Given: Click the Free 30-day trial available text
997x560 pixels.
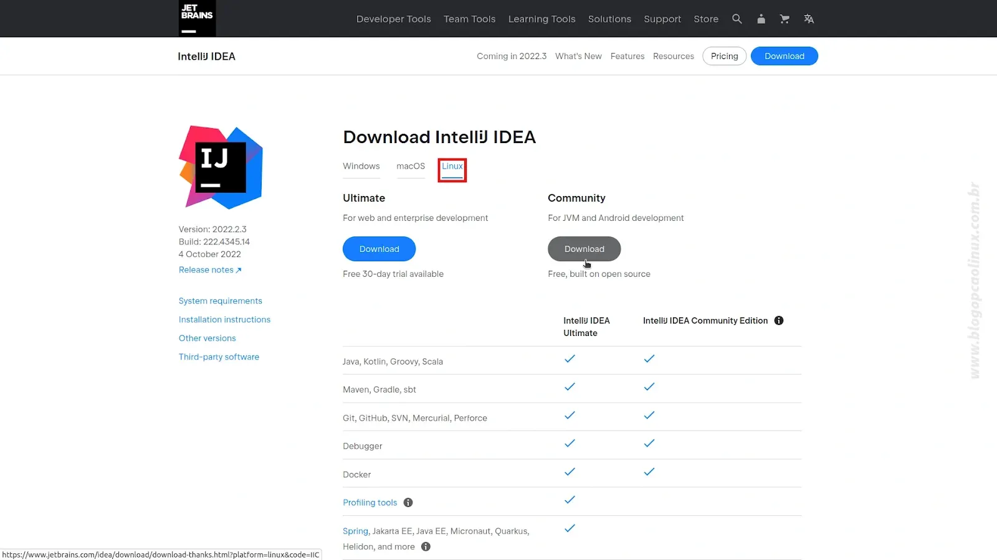Looking at the screenshot, I should pyautogui.click(x=393, y=274).
